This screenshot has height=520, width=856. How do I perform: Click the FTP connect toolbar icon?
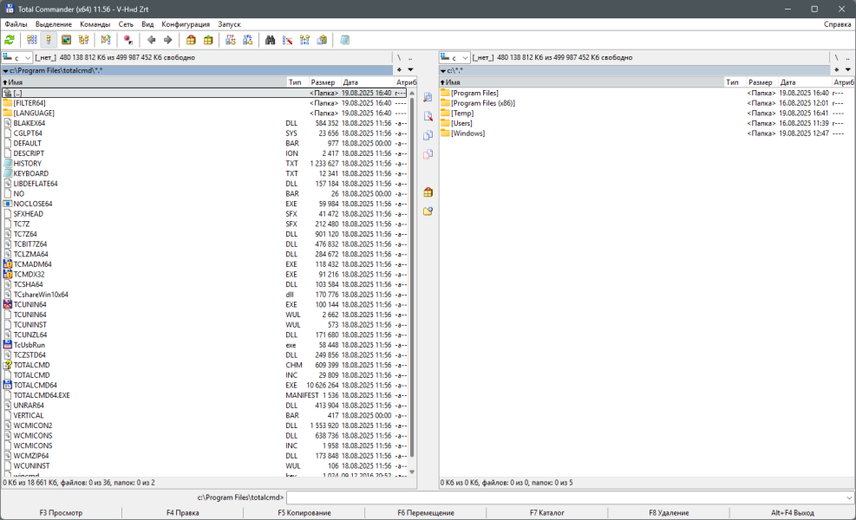tap(231, 40)
